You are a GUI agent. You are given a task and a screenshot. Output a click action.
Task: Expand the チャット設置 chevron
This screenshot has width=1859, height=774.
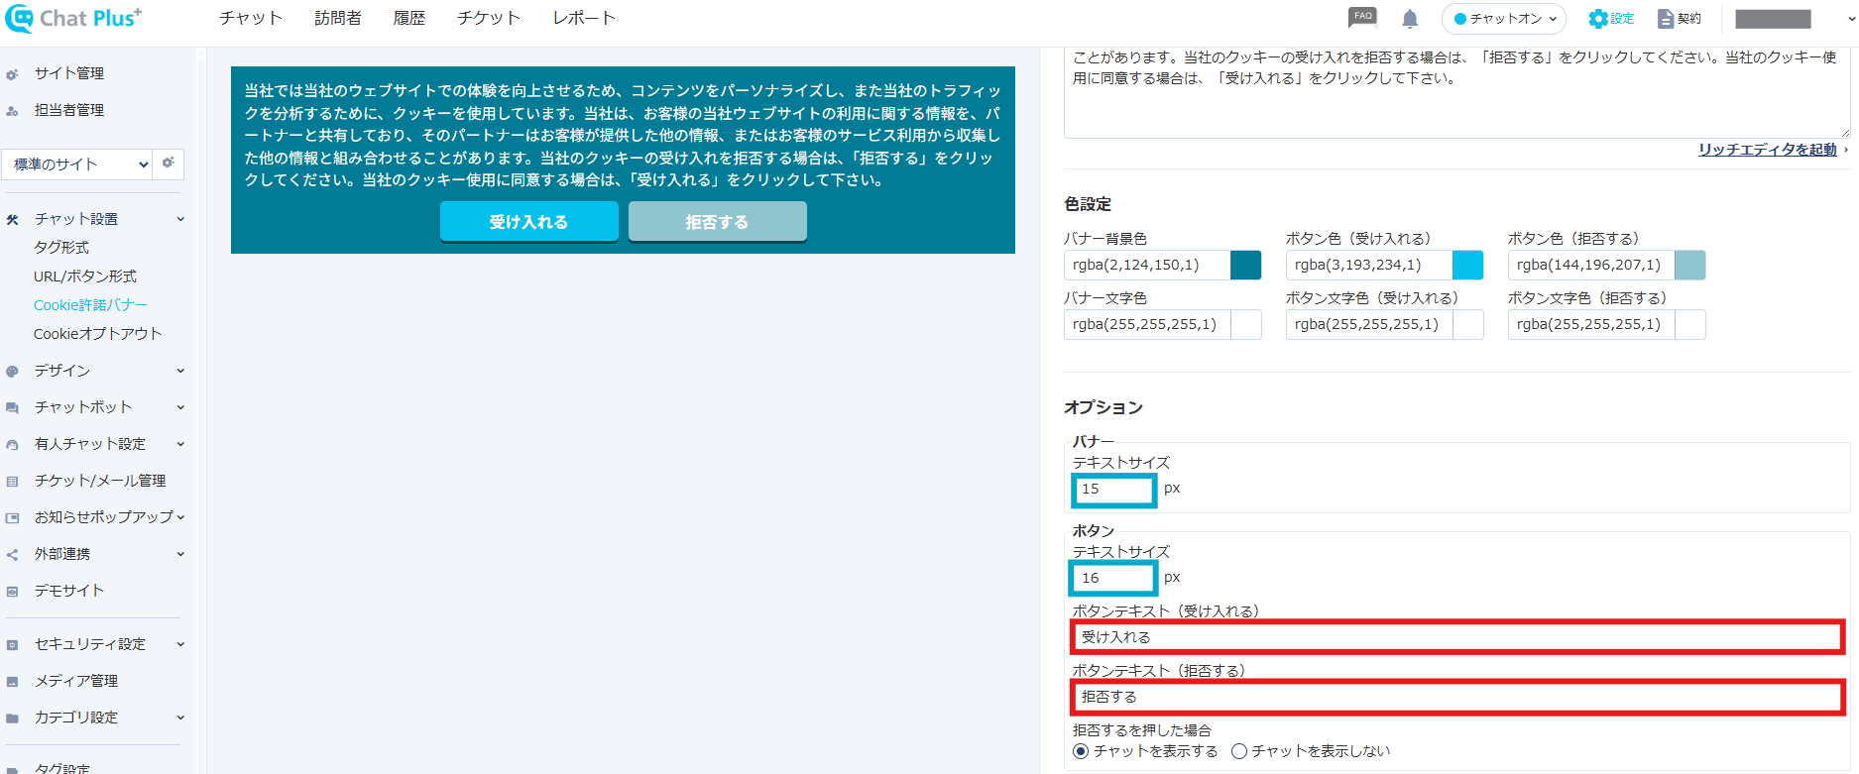[180, 219]
